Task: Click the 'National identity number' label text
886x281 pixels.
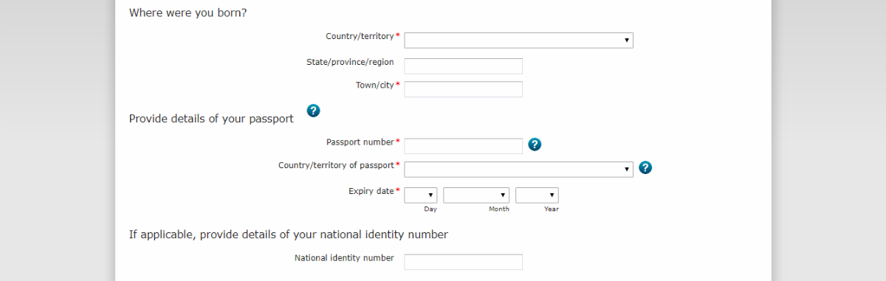Action: pyautogui.click(x=344, y=258)
